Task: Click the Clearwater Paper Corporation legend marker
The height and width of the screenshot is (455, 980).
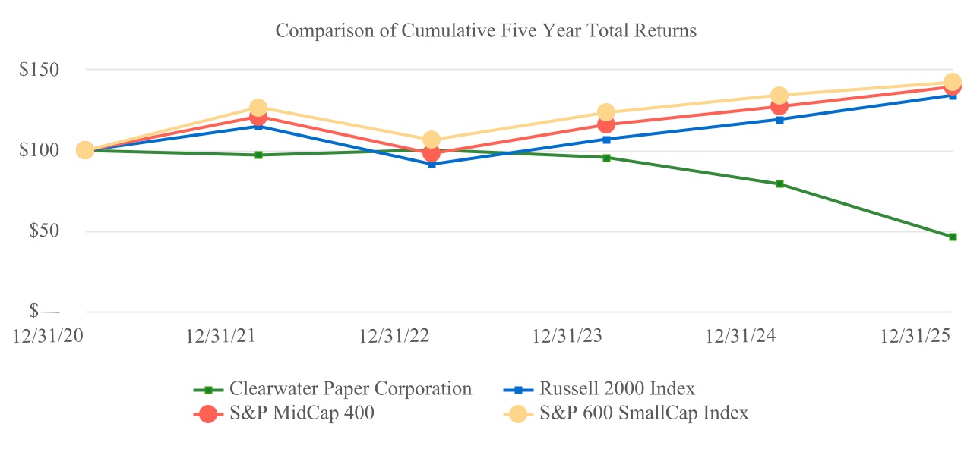Action: coord(208,390)
